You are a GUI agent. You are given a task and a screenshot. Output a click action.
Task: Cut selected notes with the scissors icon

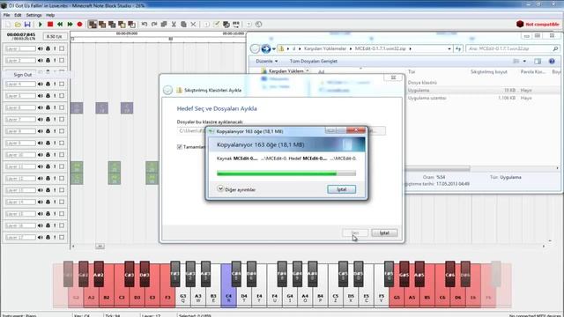174,25
